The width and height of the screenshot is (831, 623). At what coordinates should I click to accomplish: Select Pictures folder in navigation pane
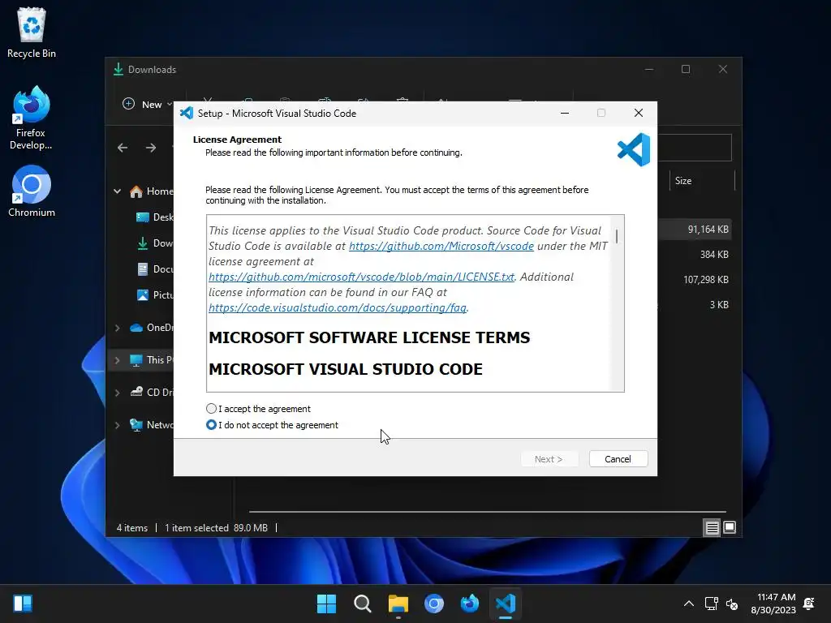click(155, 295)
